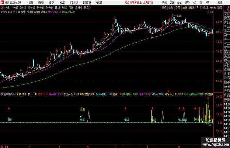This screenshot has width=230, height=148.
Task: Switch to 30分钟 period tab
Action: point(40,8)
